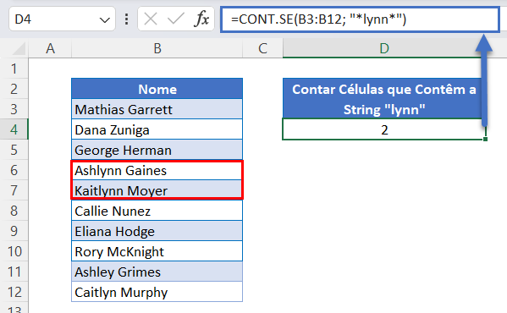Select the cell "Kaitlynn Moyer"
The height and width of the screenshot is (313, 507).
157,190
